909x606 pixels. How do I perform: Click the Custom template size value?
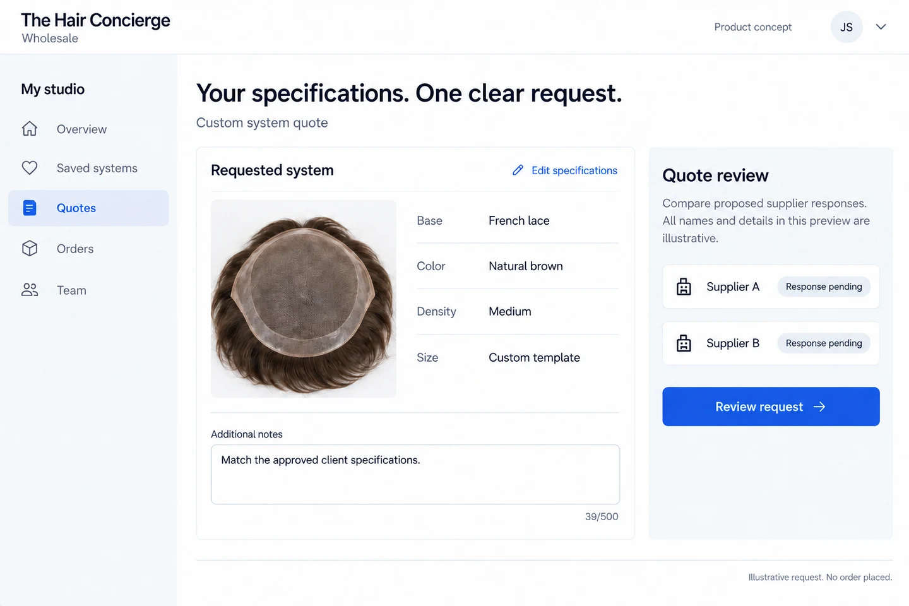tap(534, 358)
